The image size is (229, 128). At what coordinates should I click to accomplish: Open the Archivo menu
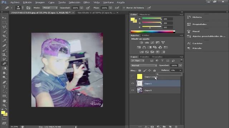[15, 2]
